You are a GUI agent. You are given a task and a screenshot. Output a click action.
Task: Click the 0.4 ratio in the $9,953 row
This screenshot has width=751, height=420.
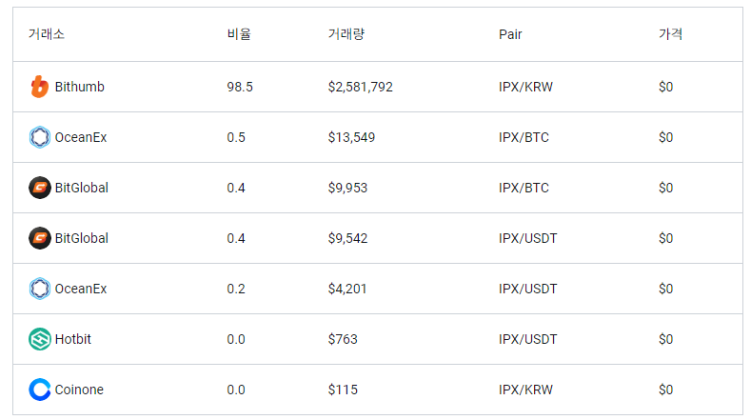click(236, 188)
